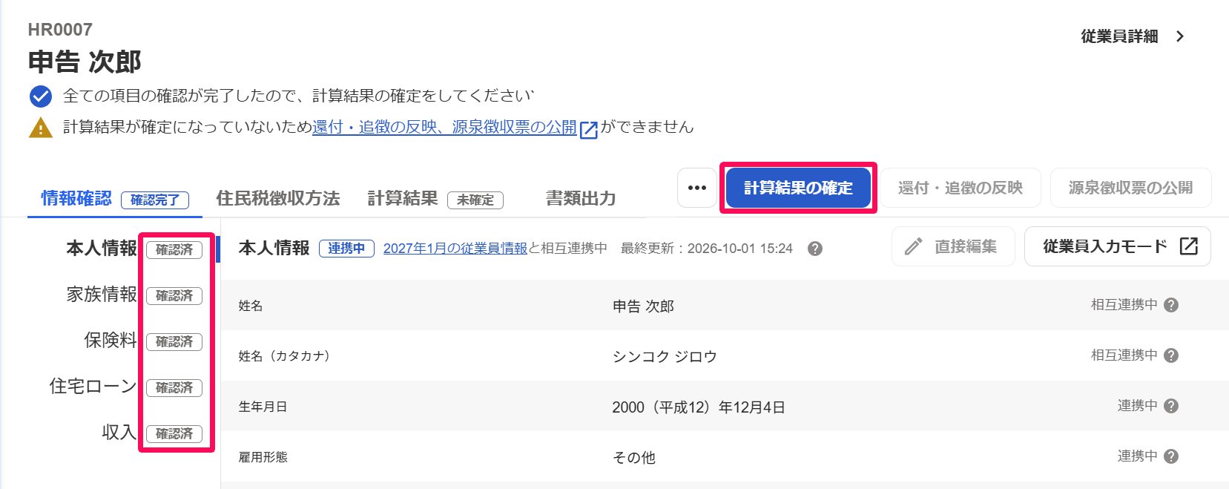
Task: Click the heading name 申告 次郎
Action: coord(85,62)
